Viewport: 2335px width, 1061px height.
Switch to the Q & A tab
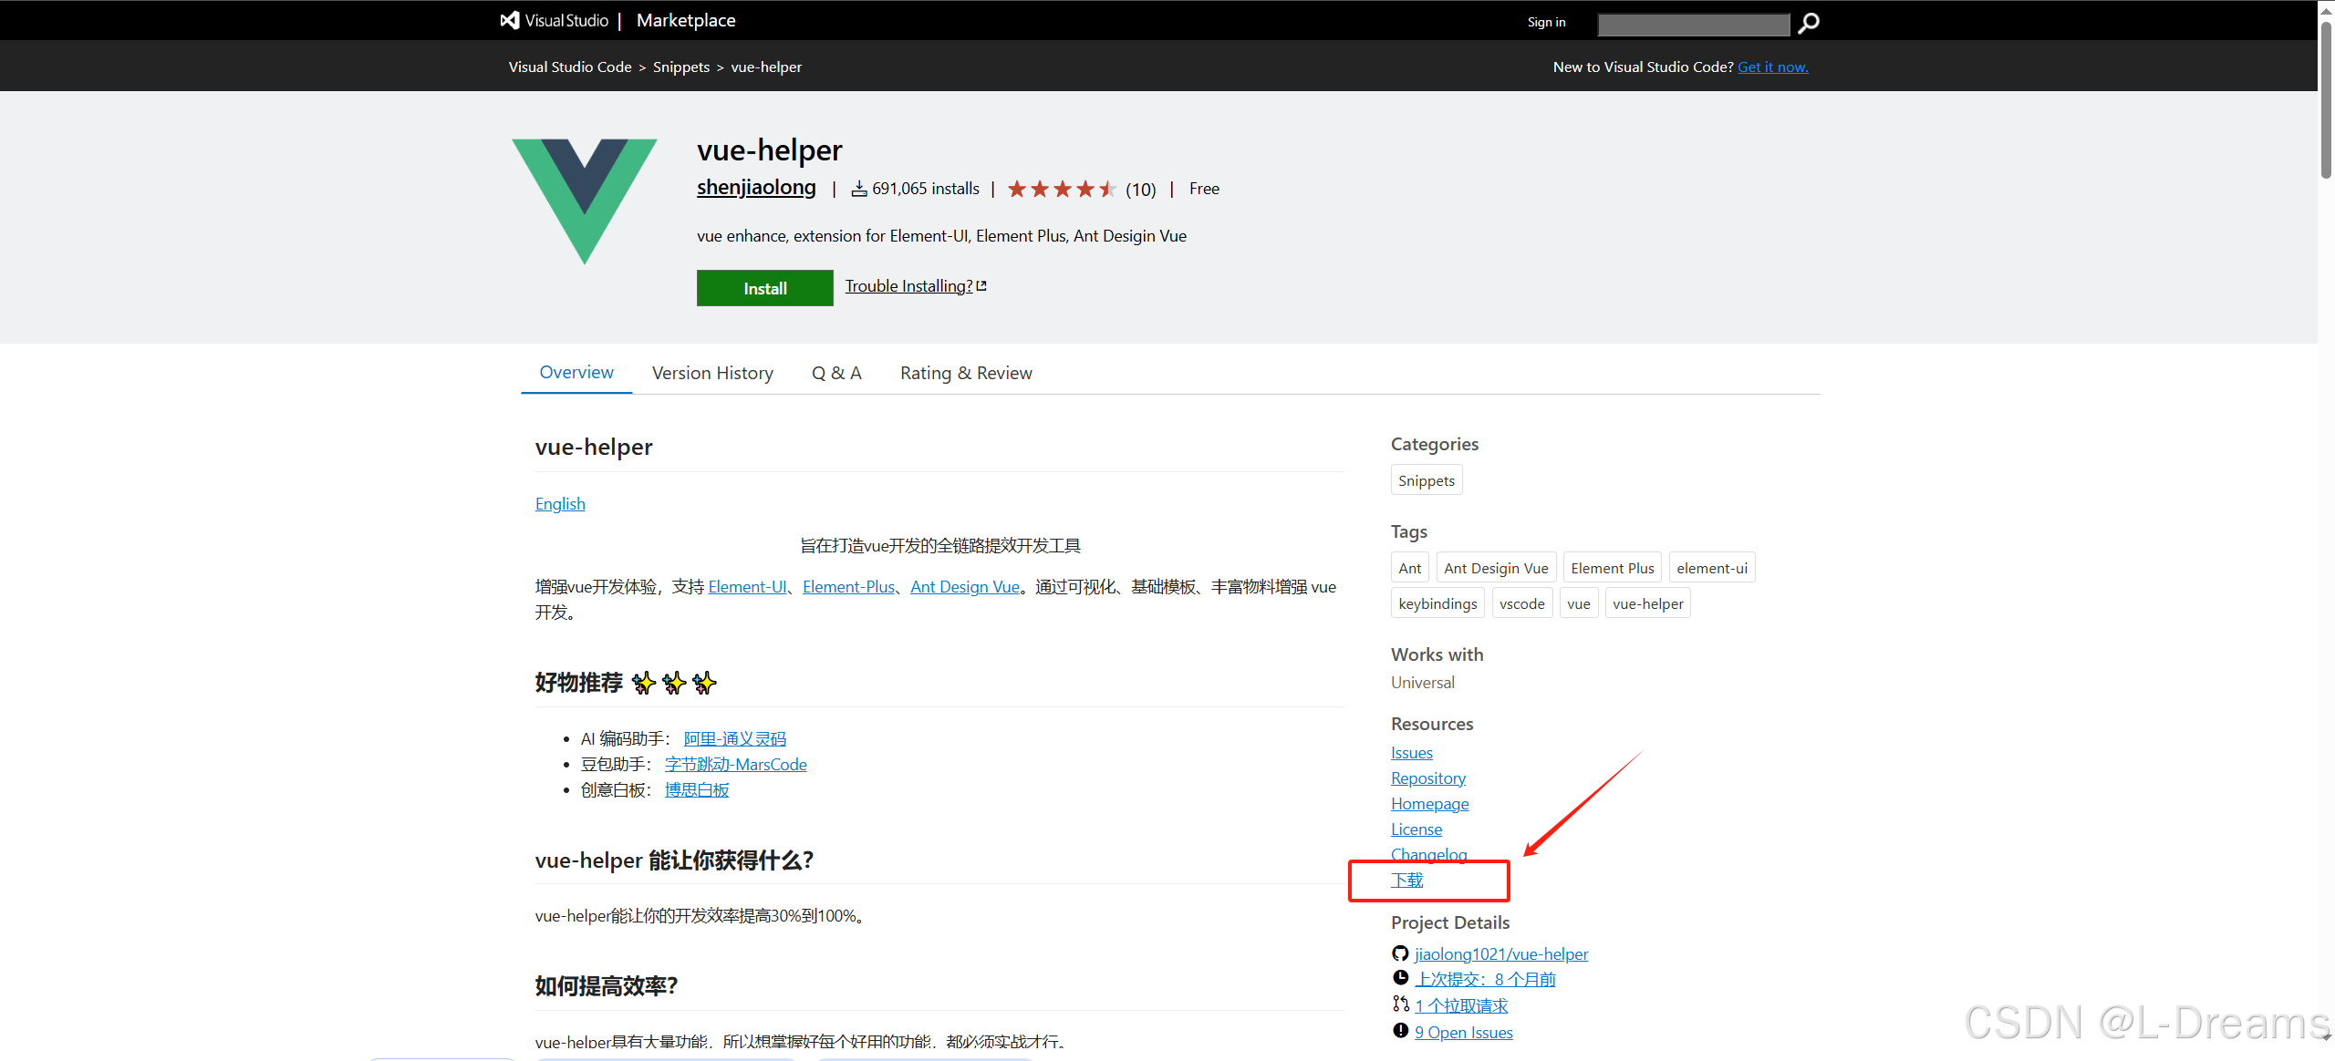click(x=836, y=373)
